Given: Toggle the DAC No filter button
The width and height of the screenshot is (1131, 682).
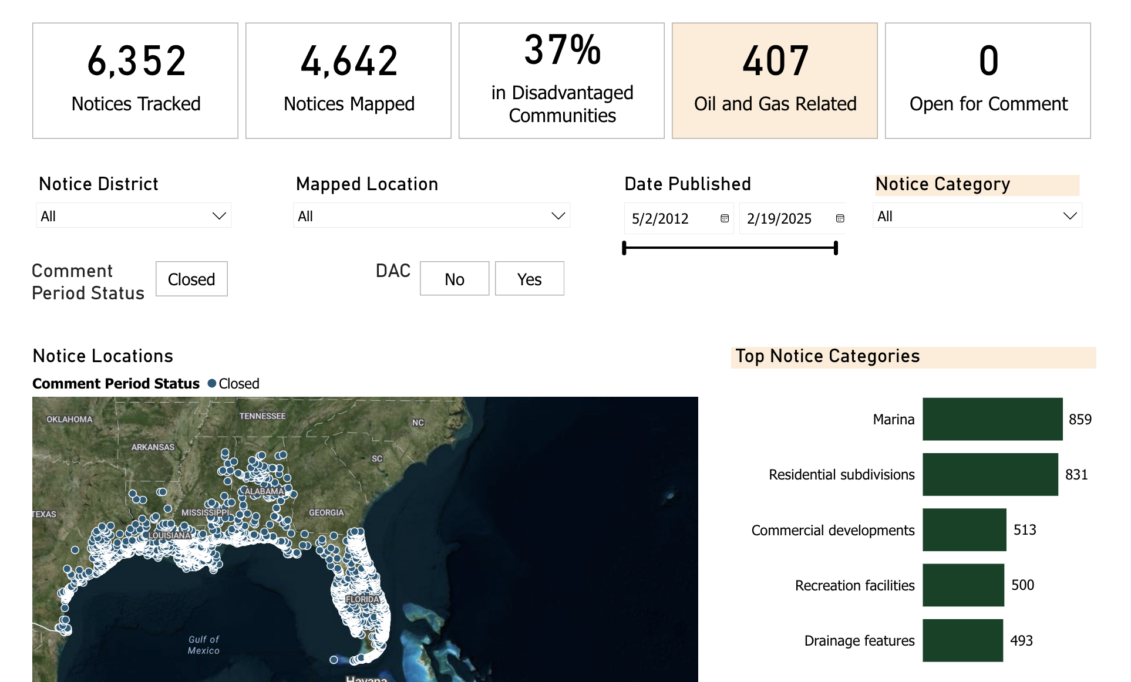Looking at the screenshot, I should click(454, 279).
